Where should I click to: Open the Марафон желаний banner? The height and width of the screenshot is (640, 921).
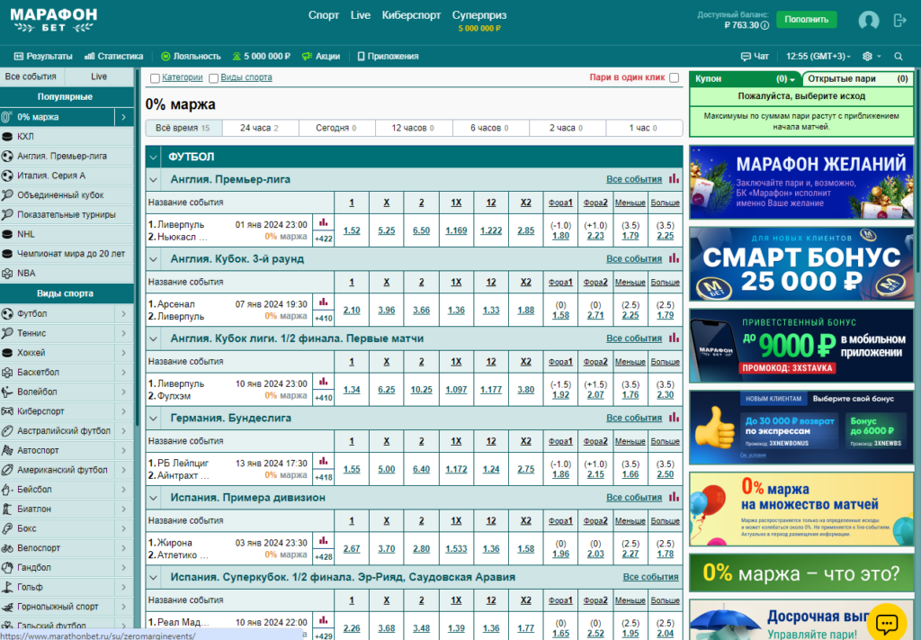click(x=801, y=183)
